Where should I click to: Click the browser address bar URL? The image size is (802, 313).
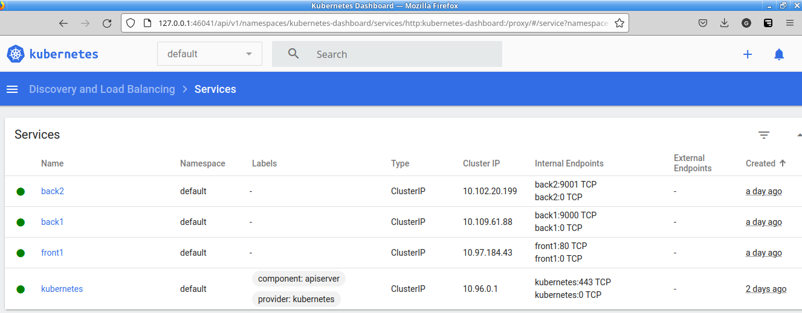383,24
